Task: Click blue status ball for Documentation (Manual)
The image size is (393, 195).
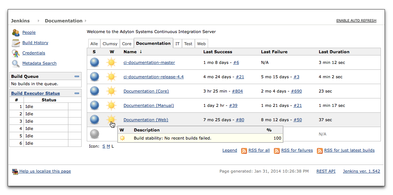Action: 94,105
